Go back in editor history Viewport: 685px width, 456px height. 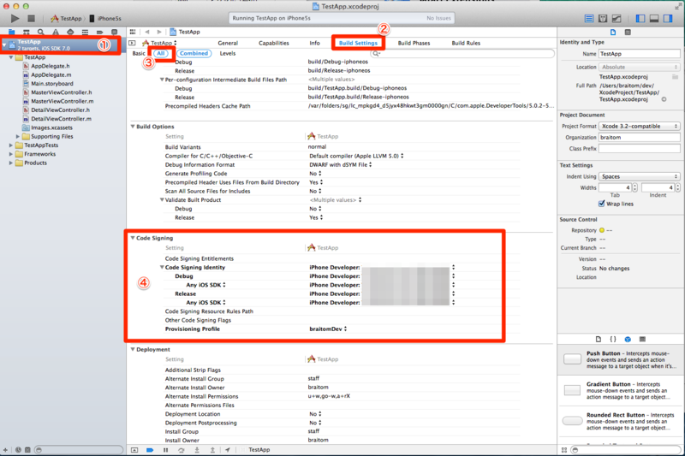pos(147,32)
